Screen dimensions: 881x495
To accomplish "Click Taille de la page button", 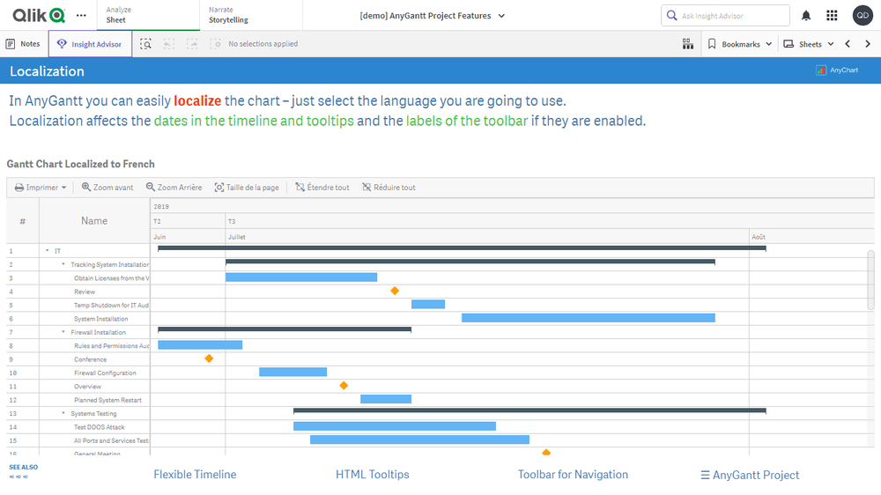I will (247, 188).
